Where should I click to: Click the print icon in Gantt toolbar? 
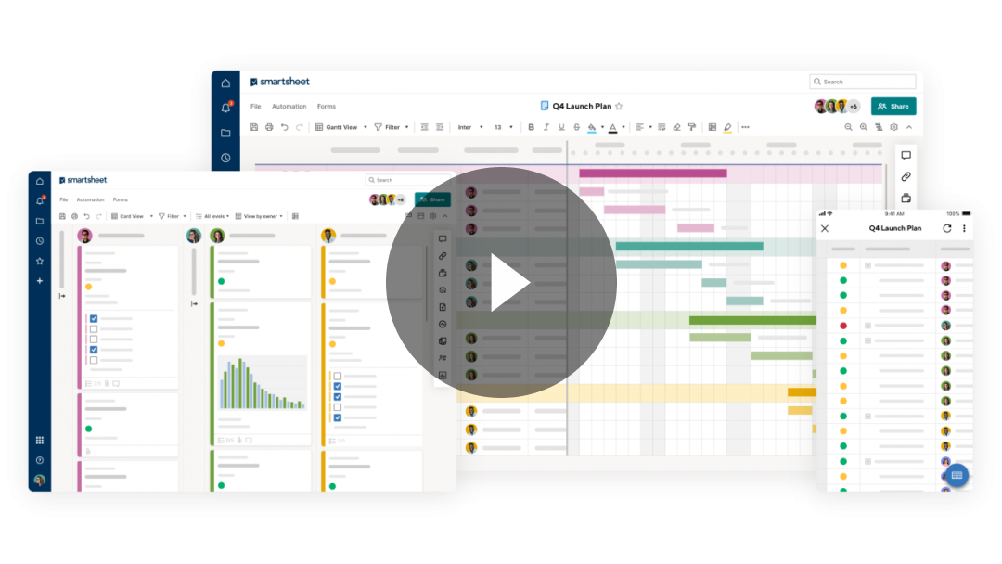[269, 127]
